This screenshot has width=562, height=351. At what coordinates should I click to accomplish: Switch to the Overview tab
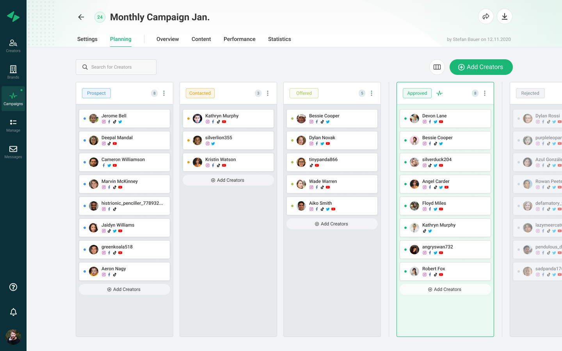click(x=168, y=39)
